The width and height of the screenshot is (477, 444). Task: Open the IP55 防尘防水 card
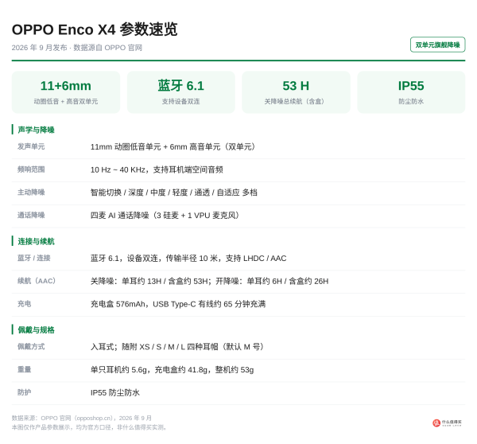(x=411, y=92)
